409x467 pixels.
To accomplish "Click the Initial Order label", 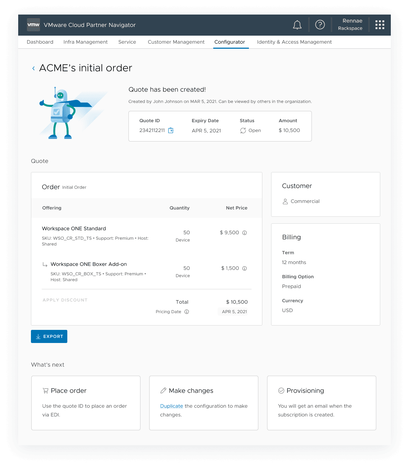I will [74, 187].
